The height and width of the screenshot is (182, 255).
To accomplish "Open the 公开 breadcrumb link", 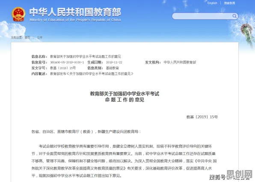I will click(39, 38).
